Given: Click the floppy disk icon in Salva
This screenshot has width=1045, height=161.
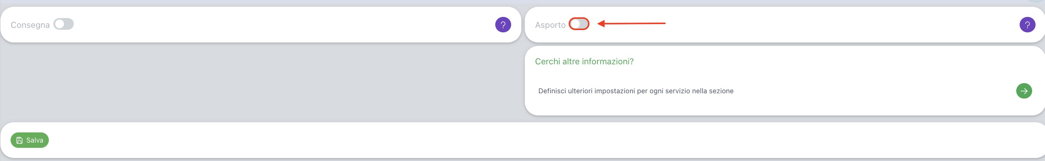Looking at the screenshot, I should (19, 140).
